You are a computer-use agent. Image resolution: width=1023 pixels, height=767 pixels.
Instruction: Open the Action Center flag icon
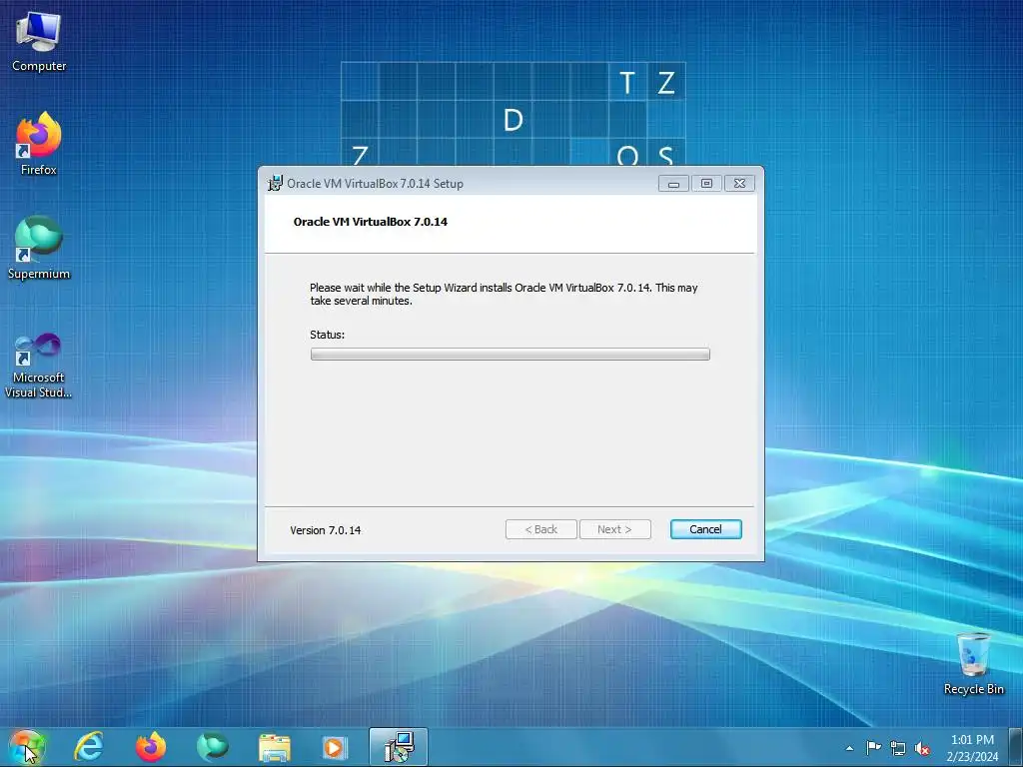click(873, 748)
